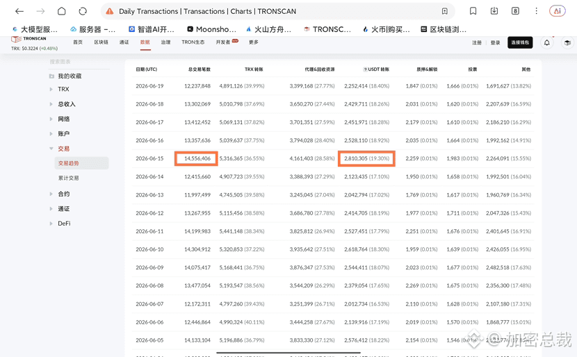Bookmark this page with the bookmark icon

click(x=473, y=11)
